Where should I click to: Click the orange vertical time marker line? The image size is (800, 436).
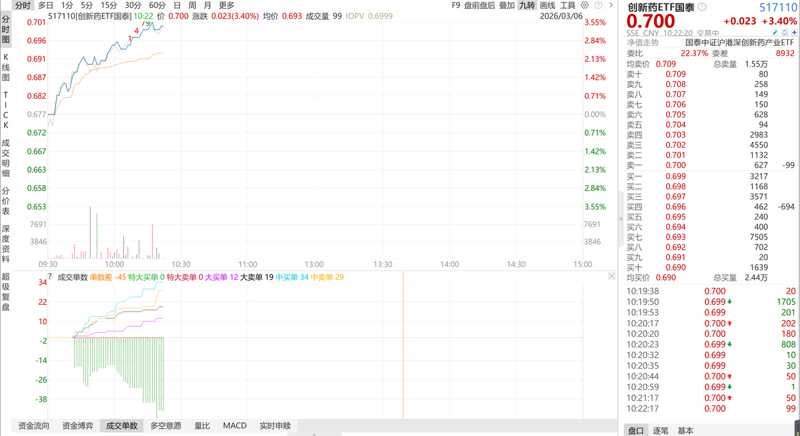pyautogui.click(x=403, y=346)
